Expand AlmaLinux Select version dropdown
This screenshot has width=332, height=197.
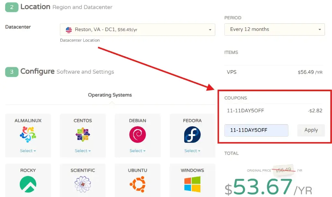click(28, 151)
